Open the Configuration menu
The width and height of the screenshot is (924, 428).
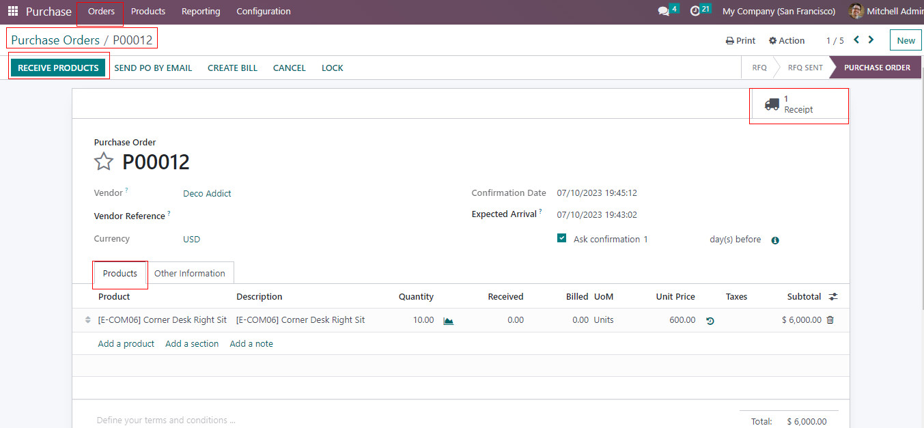pyautogui.click(x=263, y=12)
